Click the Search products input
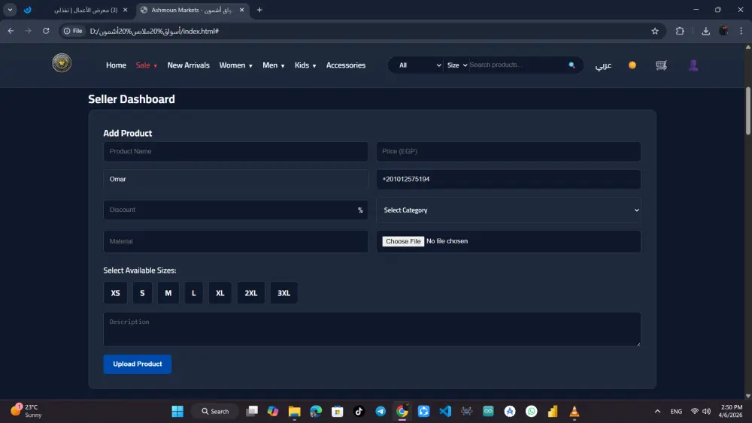752x423 pixels. [517, 65]
